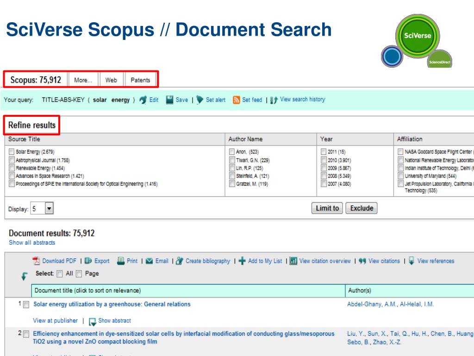
Task: Click the Author(s) column header
Action: [x=410, y=291]
